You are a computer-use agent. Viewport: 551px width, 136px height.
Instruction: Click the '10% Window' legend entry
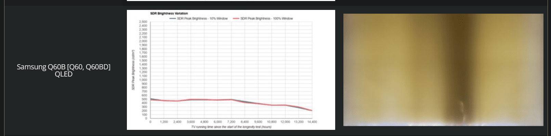[199, 18]
